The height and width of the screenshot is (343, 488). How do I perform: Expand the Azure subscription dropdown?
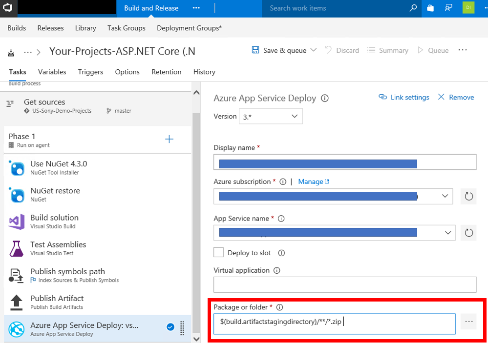445,196
